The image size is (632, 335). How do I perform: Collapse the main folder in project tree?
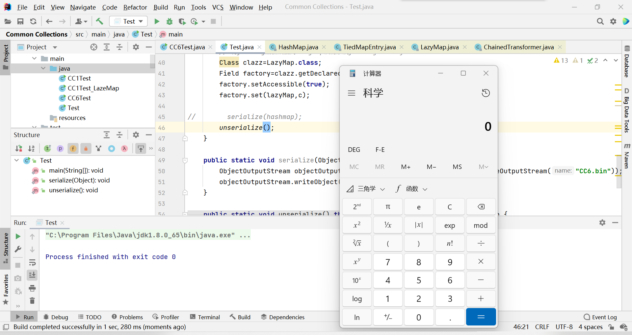[34, 59]
